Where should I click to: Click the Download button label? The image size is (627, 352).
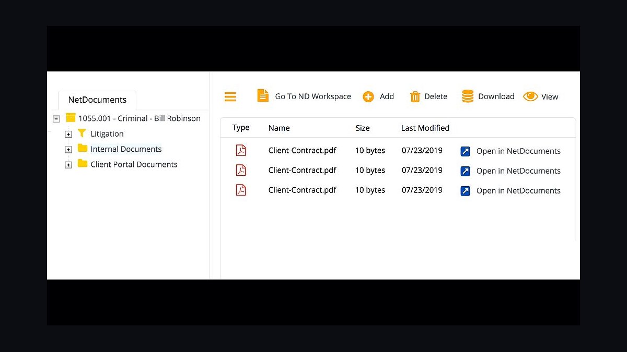[496, 96]
